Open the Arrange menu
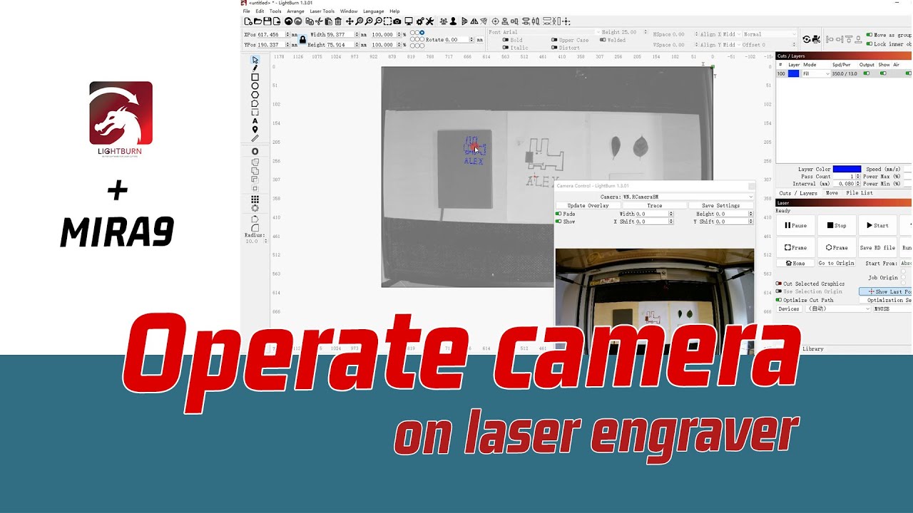 [x=295, y=11]
